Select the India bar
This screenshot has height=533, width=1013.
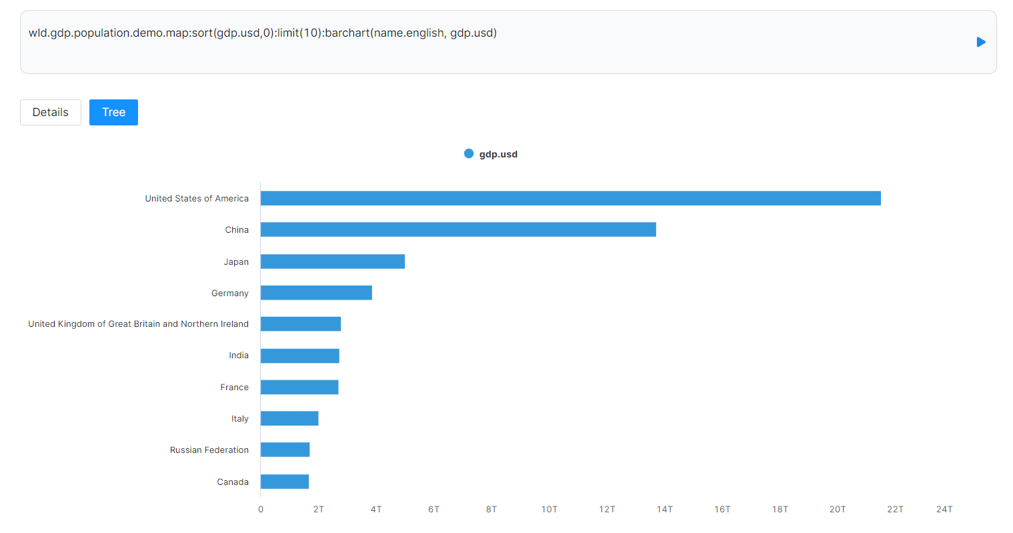pyautogui.click(x=300, y=356)
